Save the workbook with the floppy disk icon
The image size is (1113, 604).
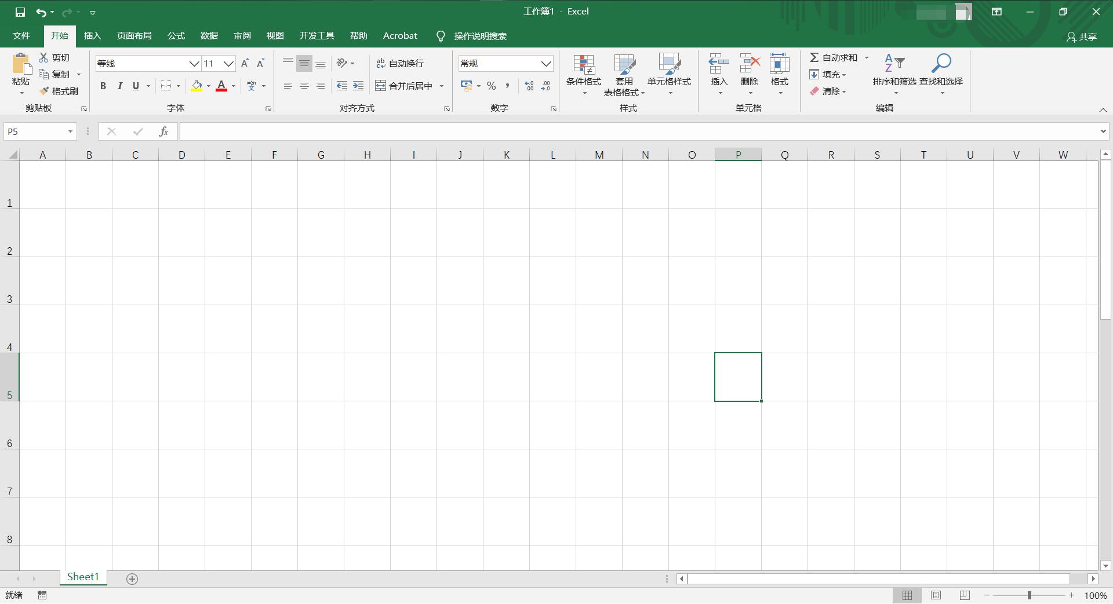(x=20, y=12)
